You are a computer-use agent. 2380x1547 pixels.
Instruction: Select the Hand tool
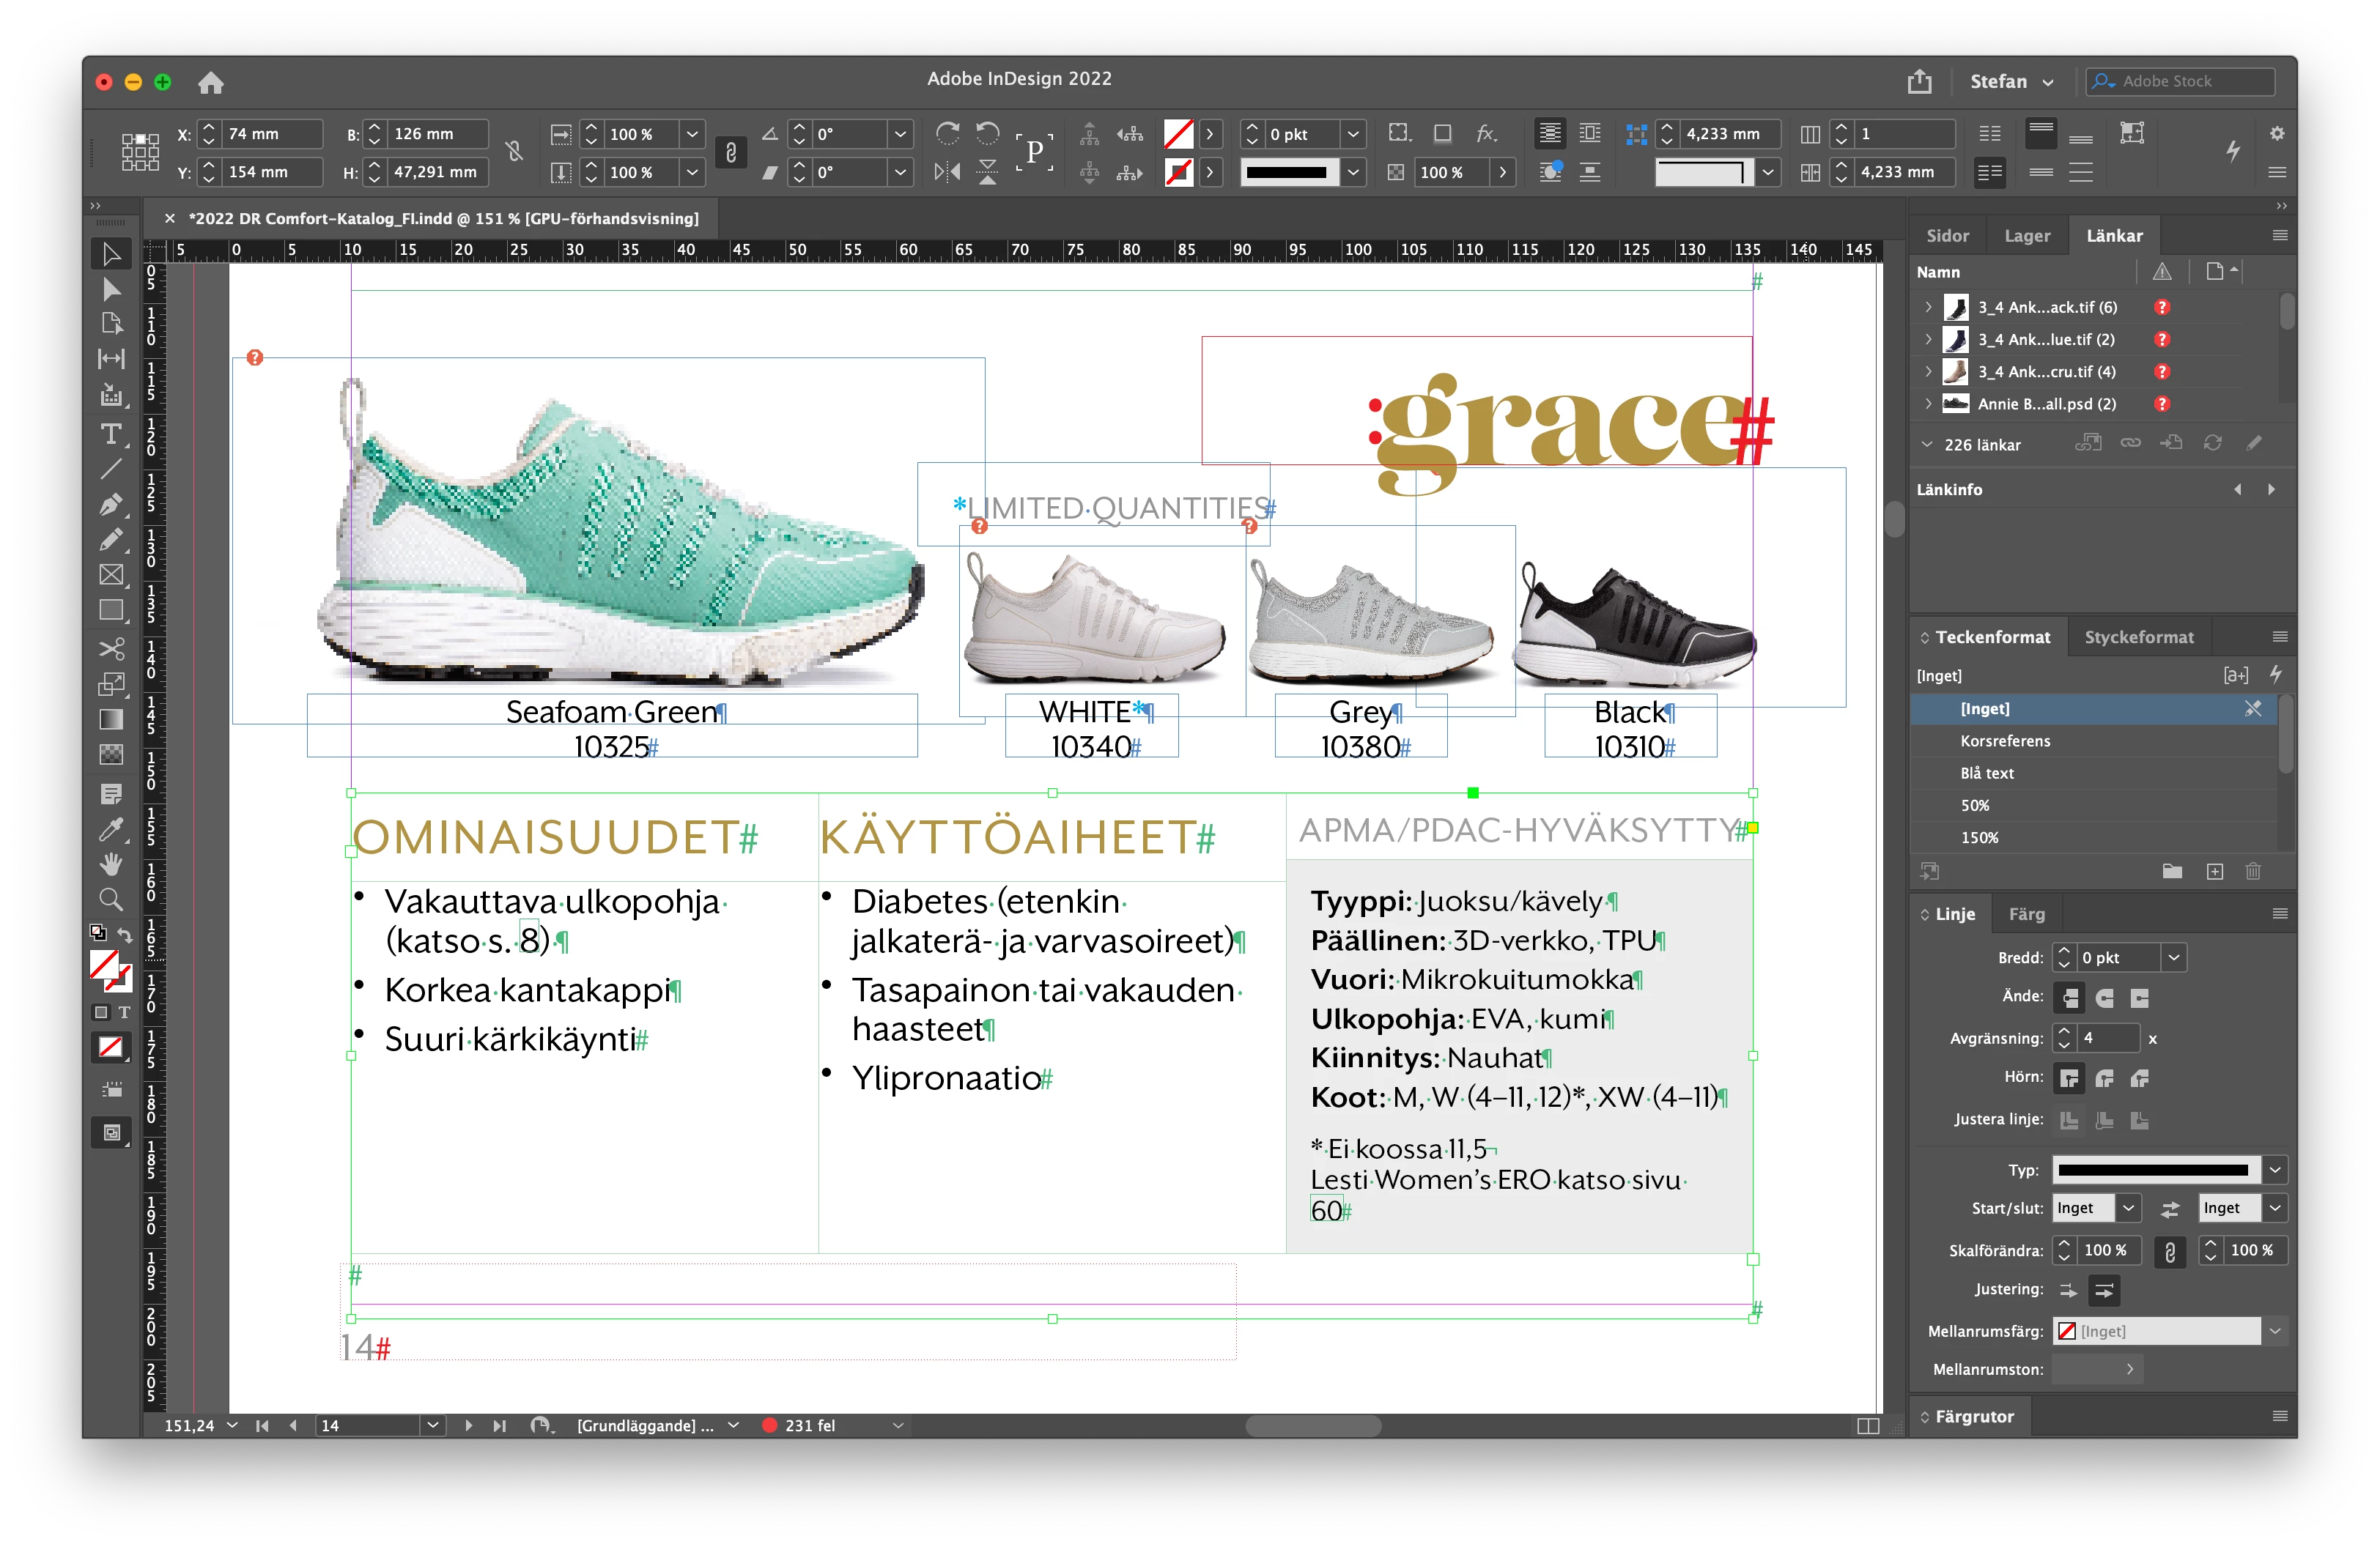click(x=111, y=864)
